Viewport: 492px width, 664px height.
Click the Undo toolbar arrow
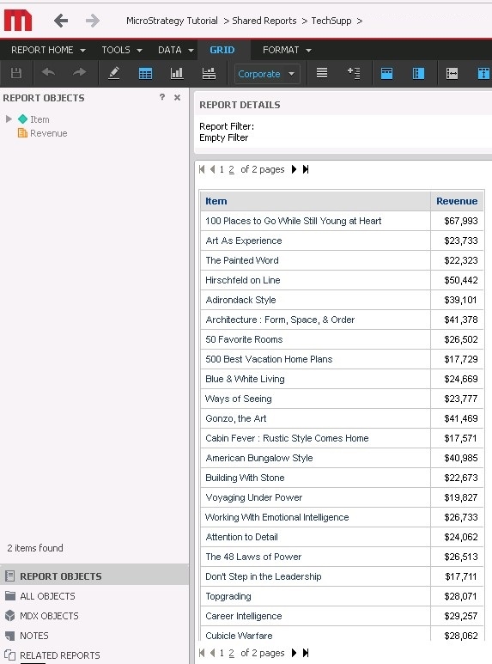tap(48, 73)
